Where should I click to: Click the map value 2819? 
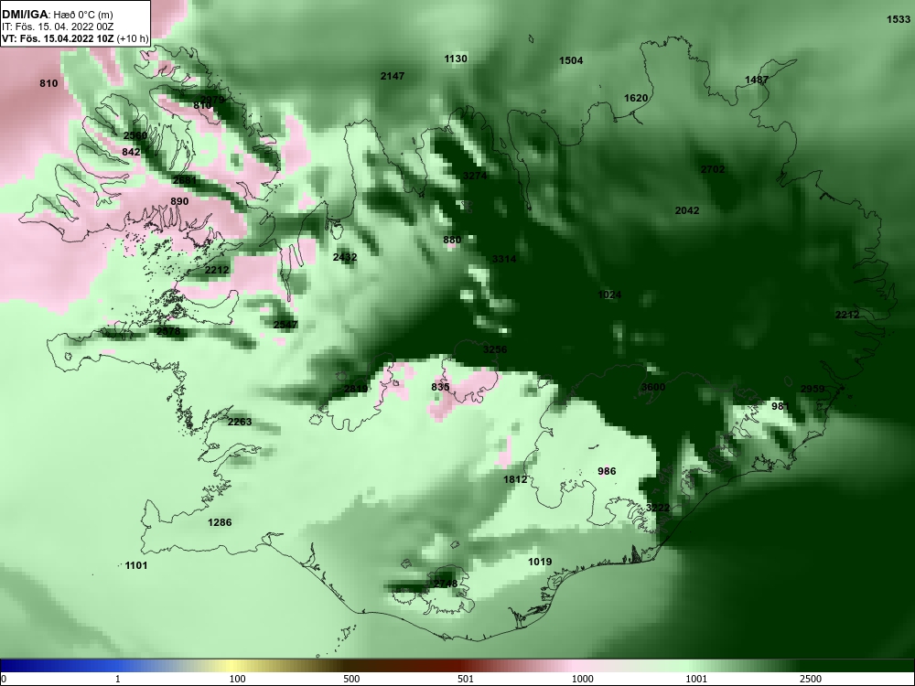[x=355, y=389]
